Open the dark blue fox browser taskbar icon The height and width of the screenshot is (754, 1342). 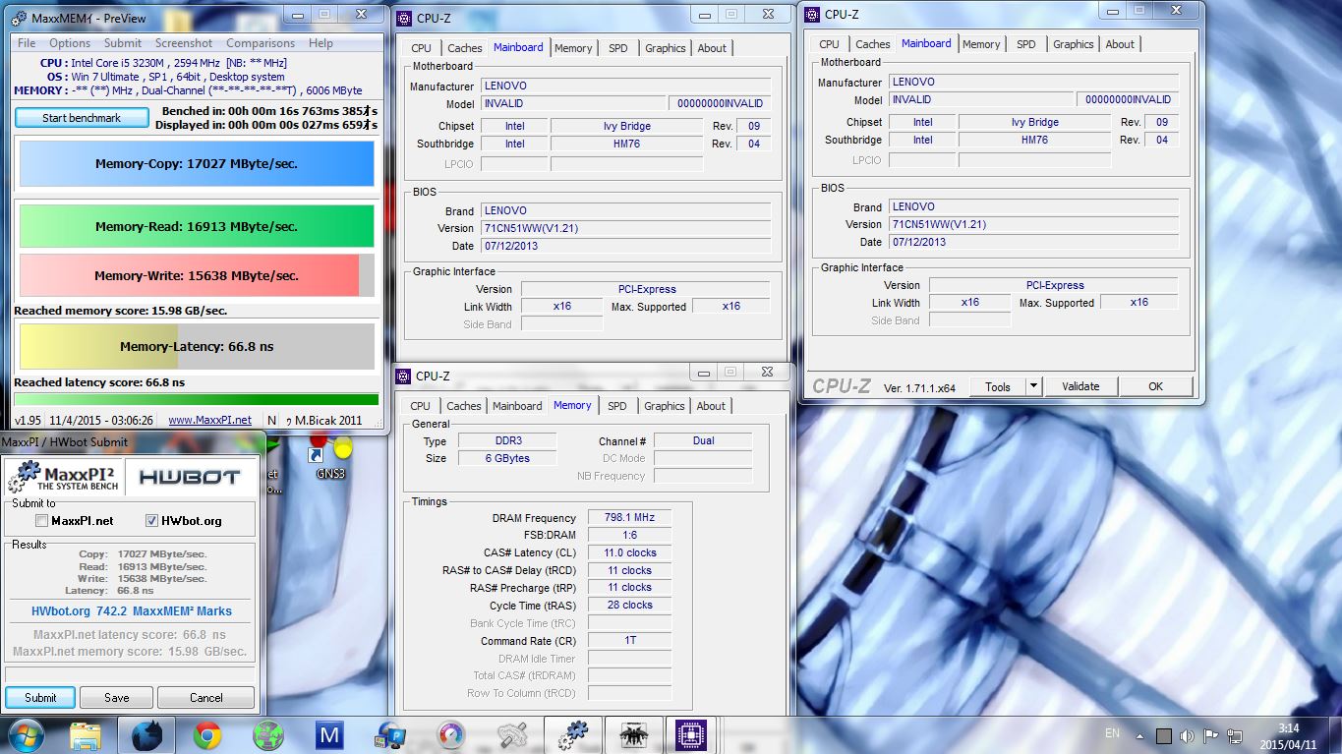click(146, 735)
